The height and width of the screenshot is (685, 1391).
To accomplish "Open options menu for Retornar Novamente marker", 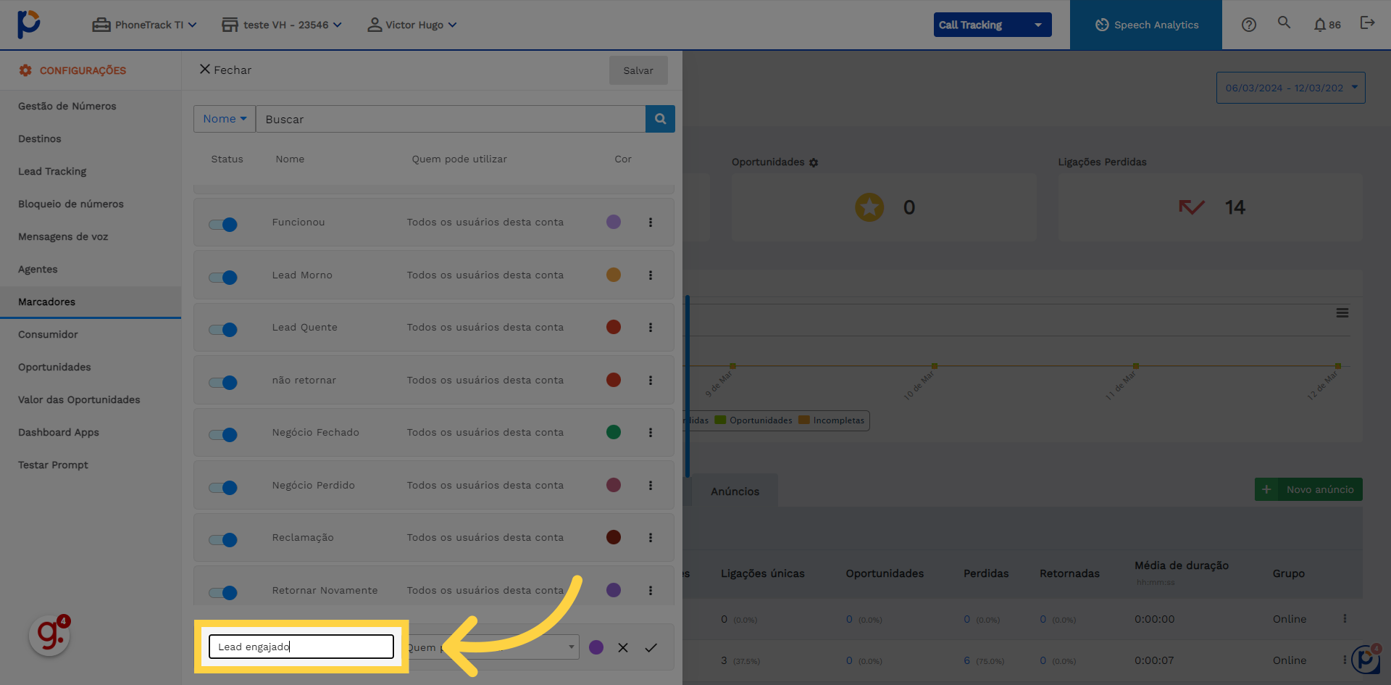I will pyautogui.click(x=651, y=591).
